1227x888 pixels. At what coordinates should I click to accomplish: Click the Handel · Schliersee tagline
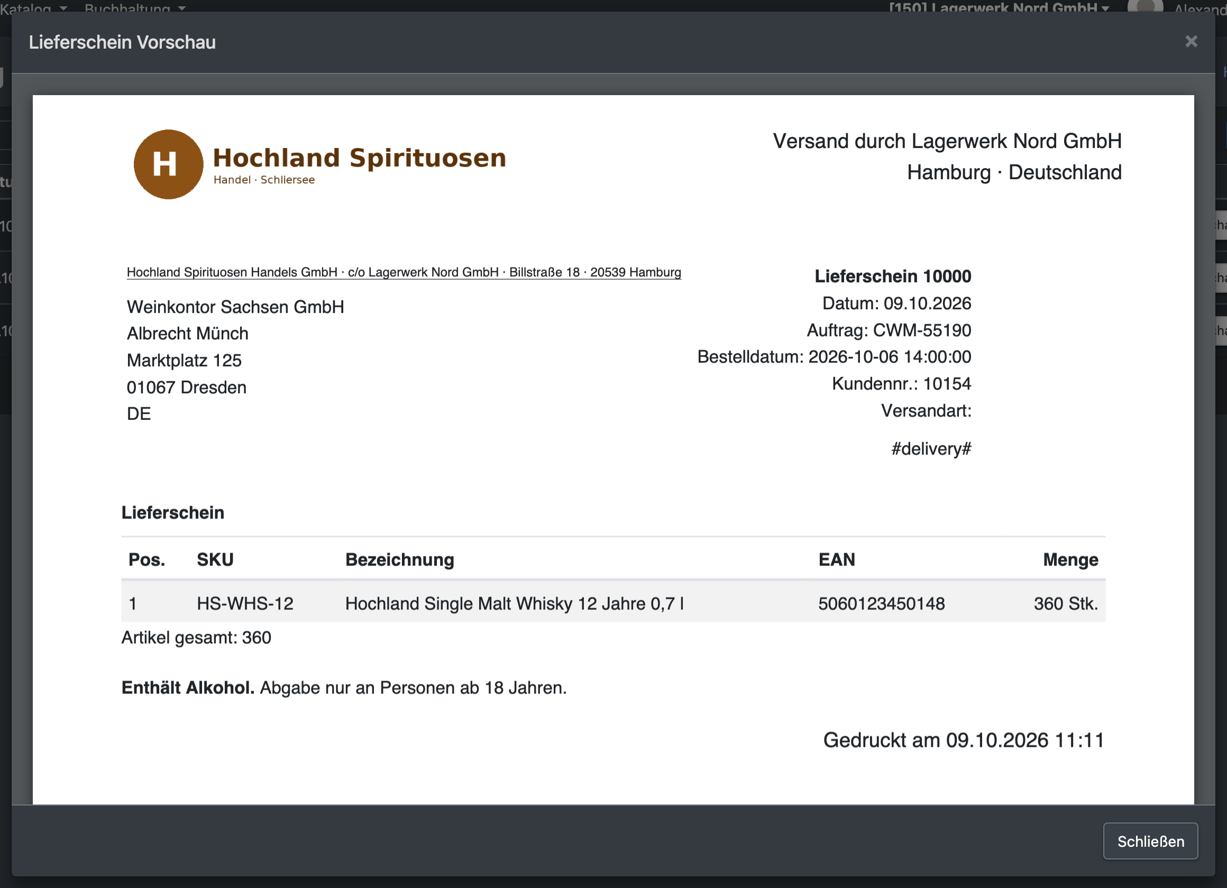(264, 180)
